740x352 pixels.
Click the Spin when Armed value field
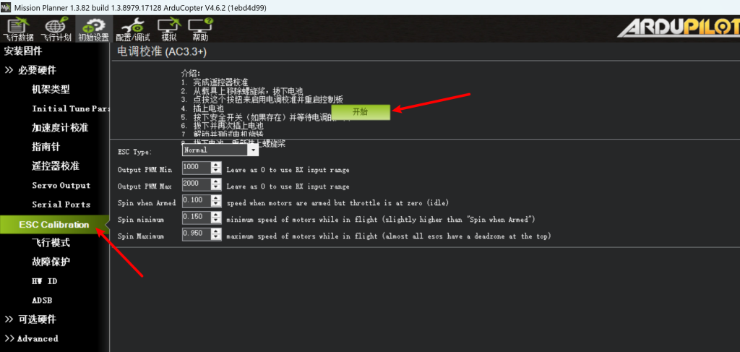(x=197, y=200)
